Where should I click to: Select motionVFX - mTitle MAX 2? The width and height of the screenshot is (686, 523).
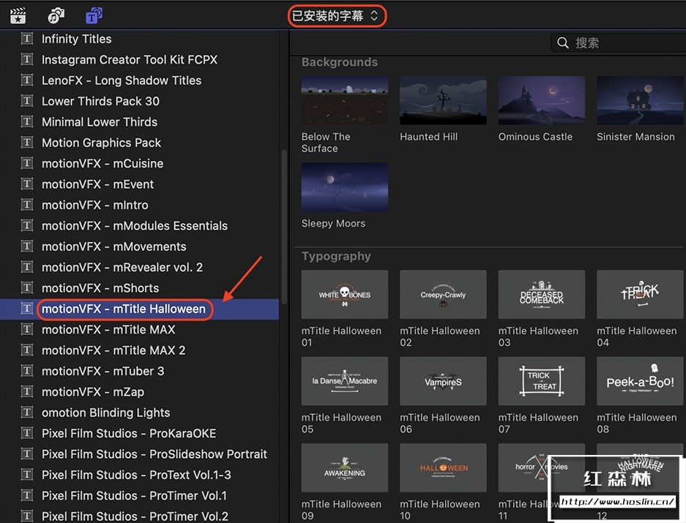tap(113, 350)
